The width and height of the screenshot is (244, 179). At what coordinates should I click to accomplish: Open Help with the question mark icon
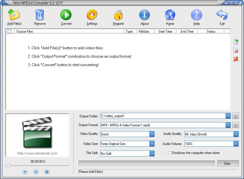coord(197,15)
